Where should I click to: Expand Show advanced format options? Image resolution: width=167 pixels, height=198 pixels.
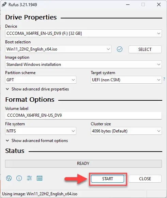click(37, 141)
